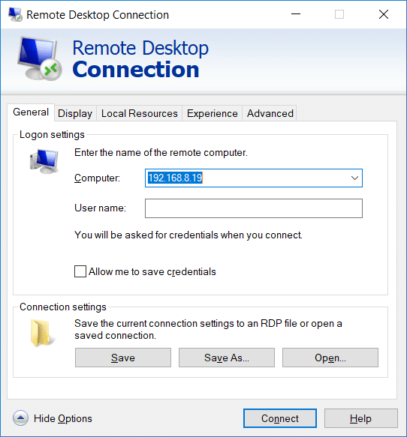The image size is (407, 437).
Task: Click the Hide Options up-arrow icon
Action: pyautogui.click(x=20, y=418)
